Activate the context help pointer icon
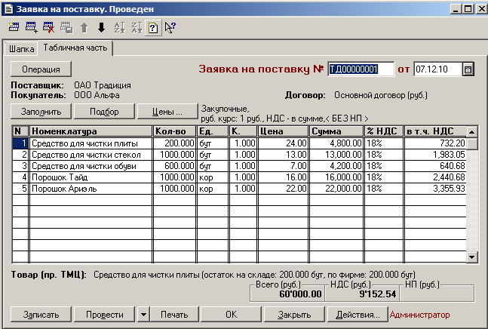This screenshot has height=329, width=488. (170, 28)
